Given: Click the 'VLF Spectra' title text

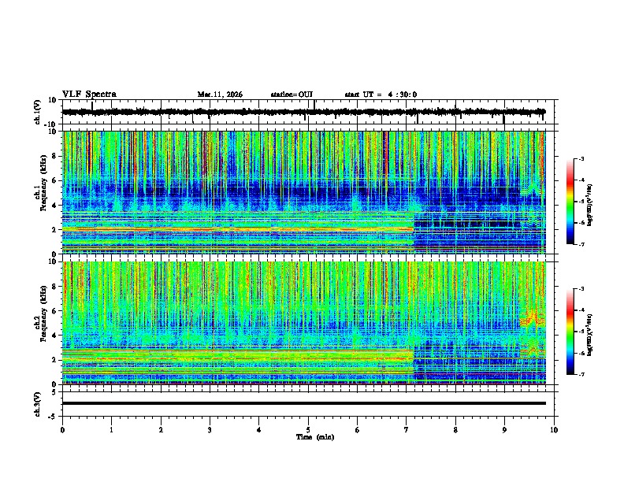Looking at the screenshot, I should pyautogui.click(x=89, y=95).
